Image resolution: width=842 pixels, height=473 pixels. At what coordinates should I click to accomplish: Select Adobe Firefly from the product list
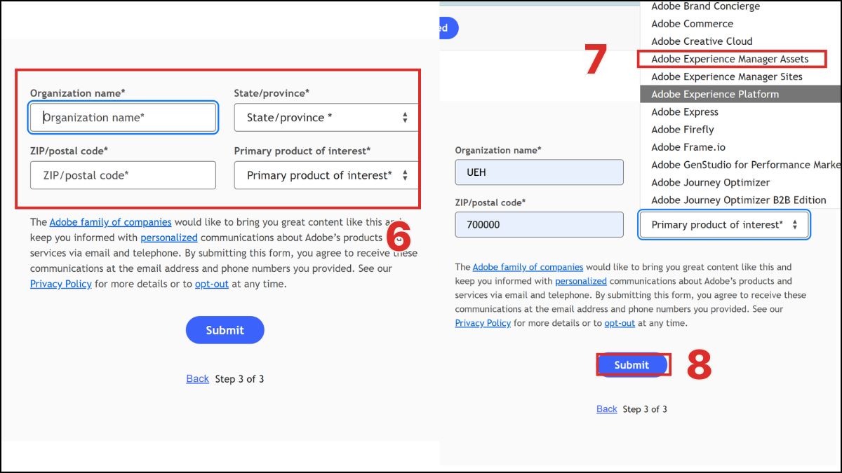coord(682,130)
